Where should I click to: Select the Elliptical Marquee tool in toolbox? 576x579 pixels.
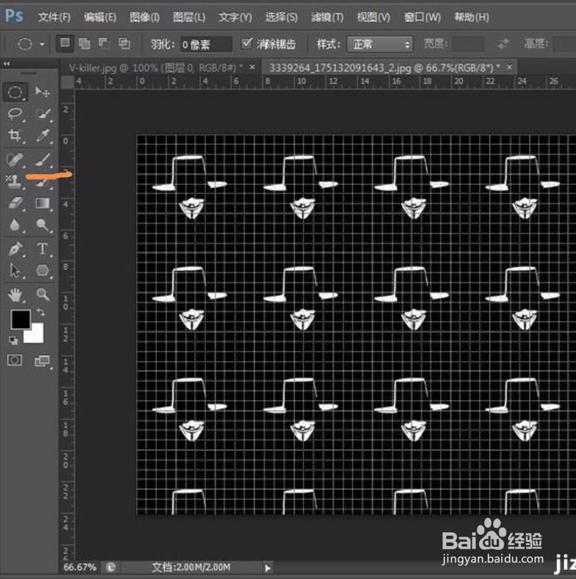(15, 92)
